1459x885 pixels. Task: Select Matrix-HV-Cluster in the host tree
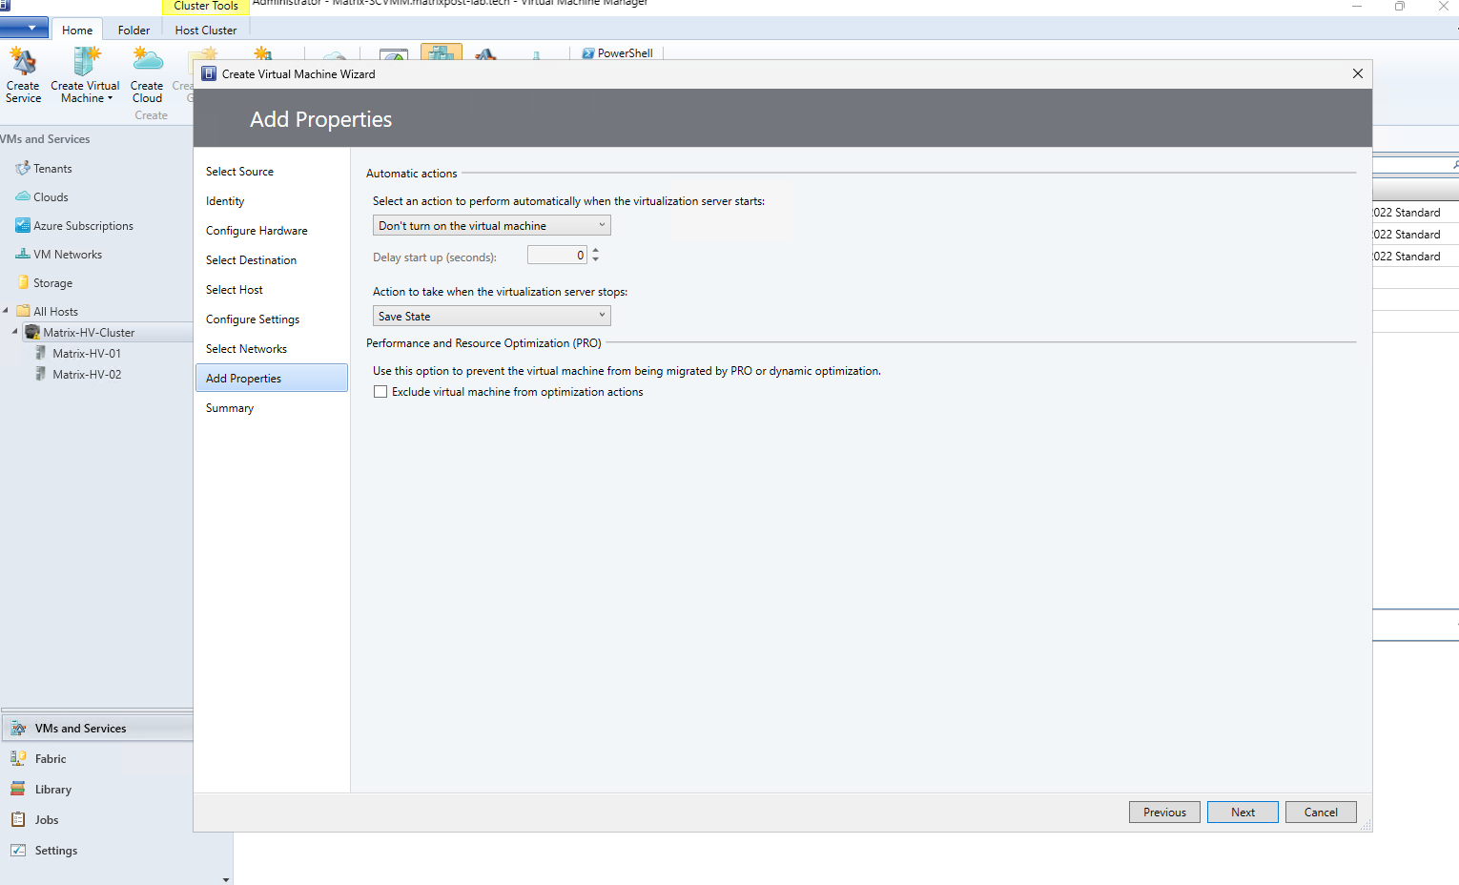coord(89,333)
